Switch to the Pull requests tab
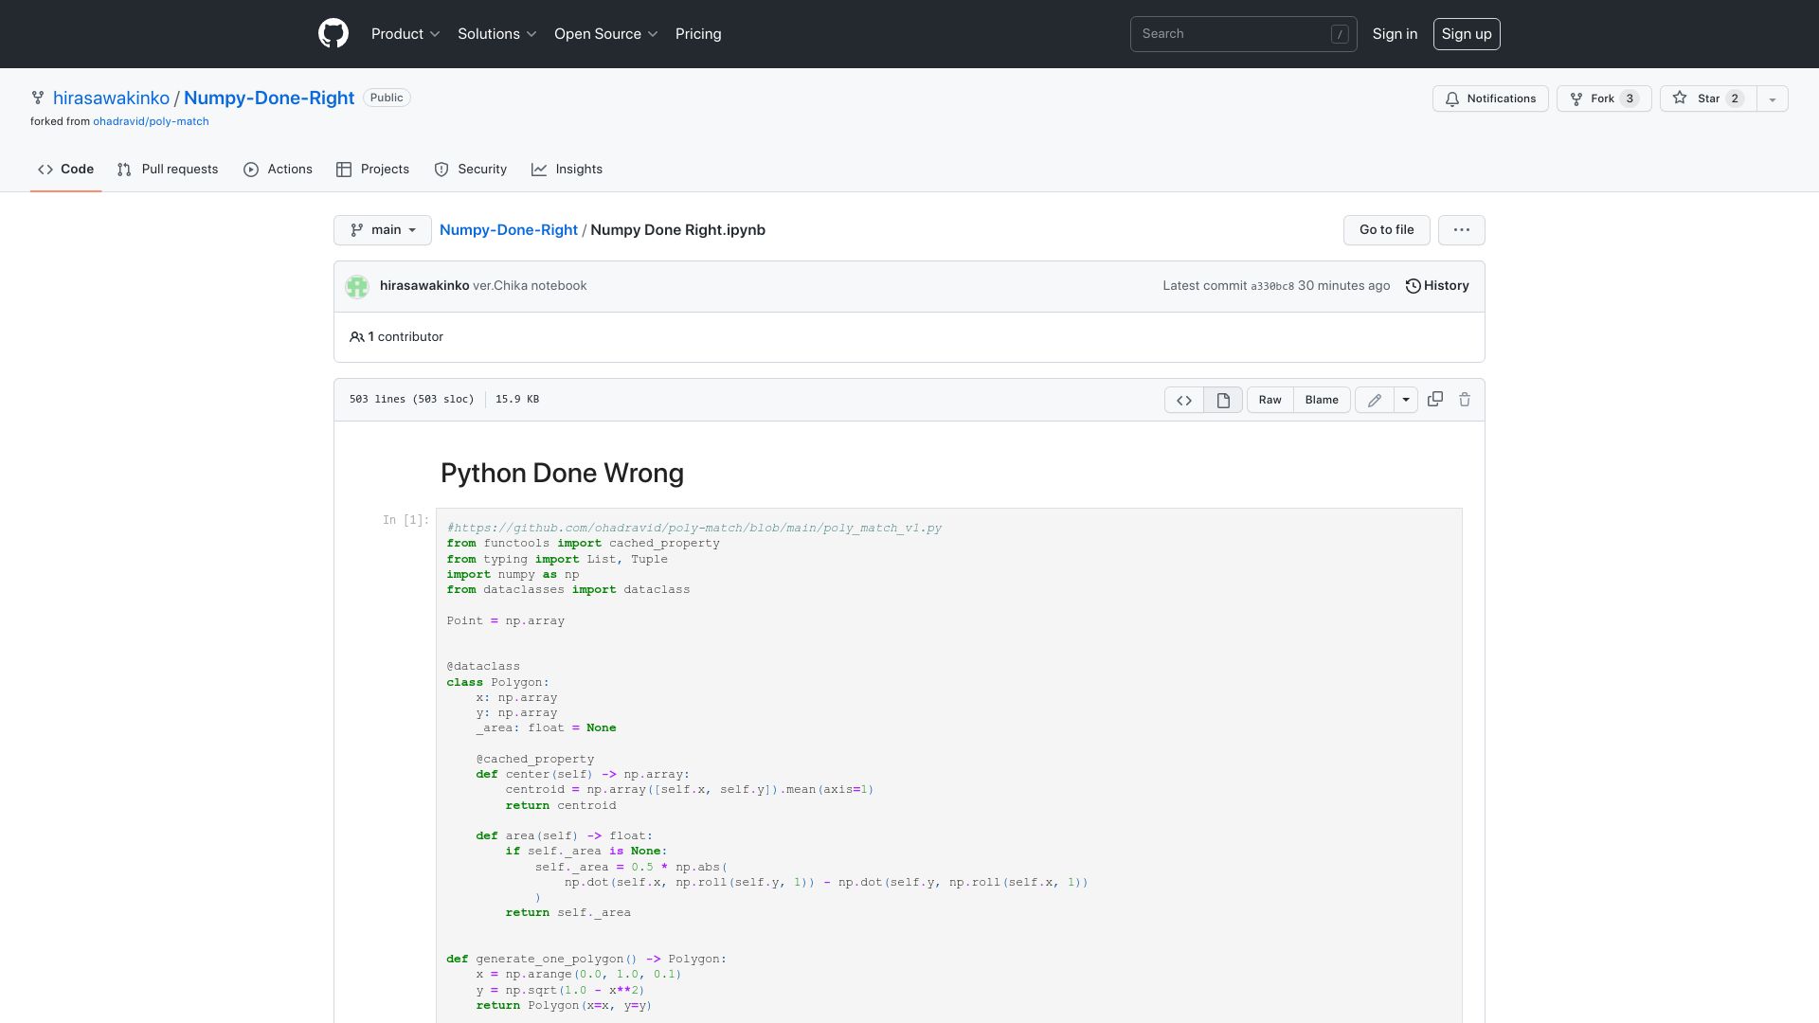The height and width of the screenshot is (1023, 1819). (x=168, y=170)
